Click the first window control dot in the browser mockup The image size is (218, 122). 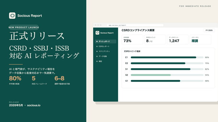96,25
